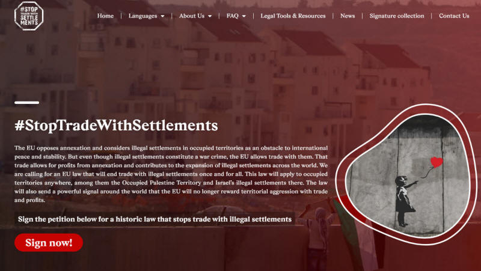
Task: Open Signature collection page
Action: point(397,16)
